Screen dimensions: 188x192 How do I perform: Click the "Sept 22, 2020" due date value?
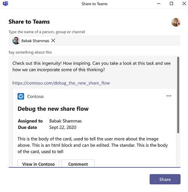(x=63, y=127)
